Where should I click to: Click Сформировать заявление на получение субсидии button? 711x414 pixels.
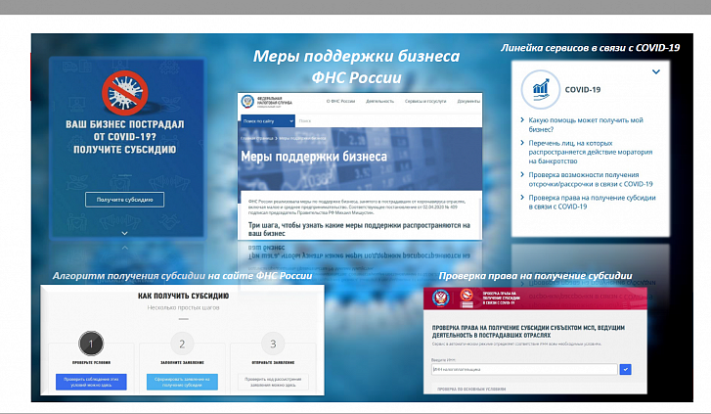point(182,382)
